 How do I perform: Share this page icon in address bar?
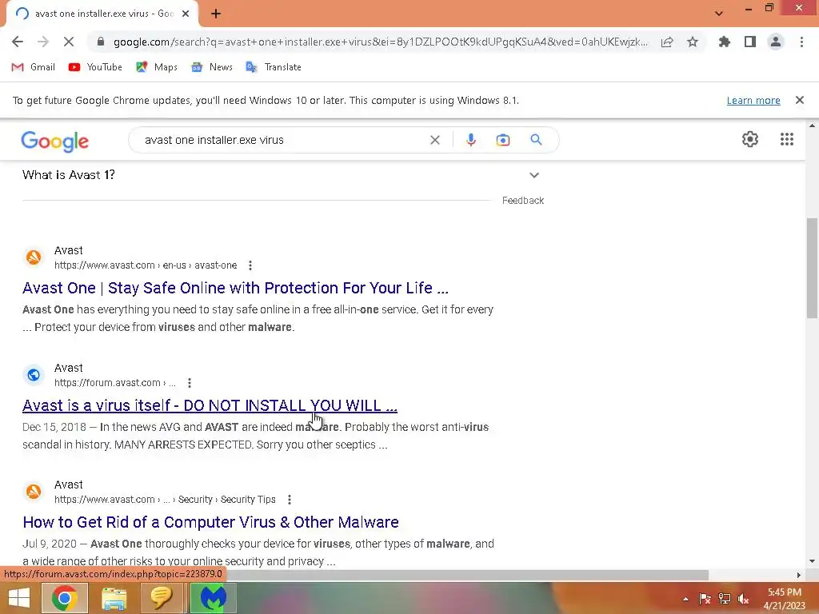(667, 42)
